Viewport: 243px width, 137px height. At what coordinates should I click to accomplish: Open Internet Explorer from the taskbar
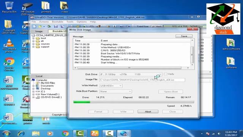tap(21, 134)
